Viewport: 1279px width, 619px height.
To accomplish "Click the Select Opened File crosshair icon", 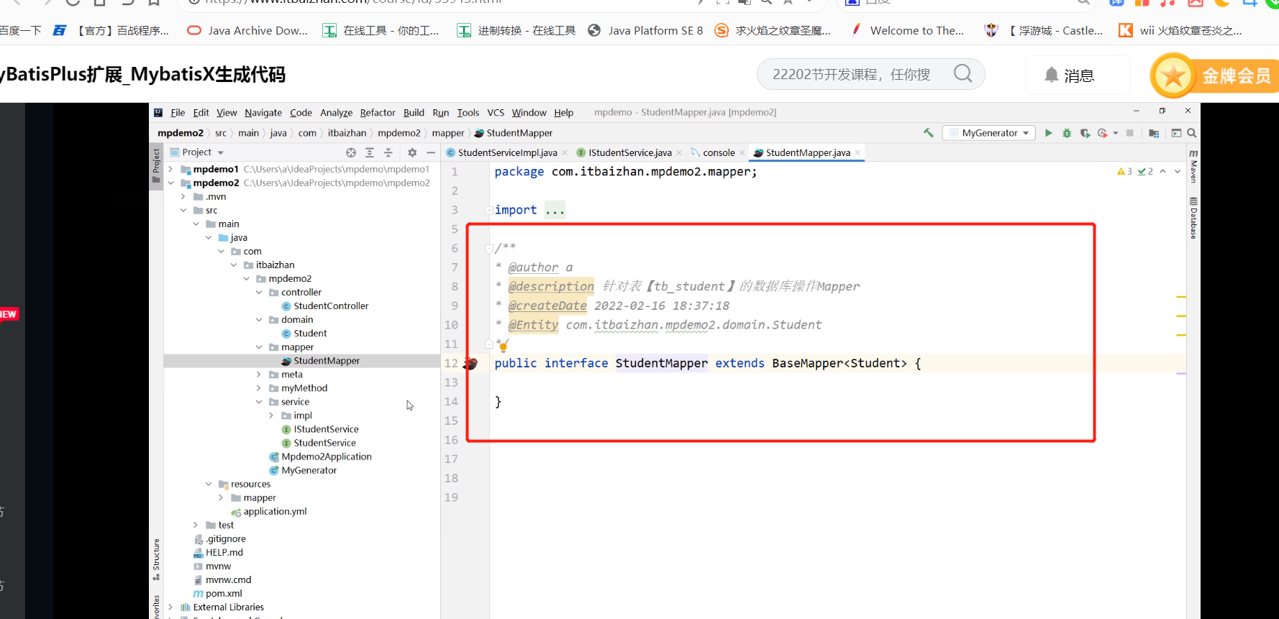I will pos(351,152).
